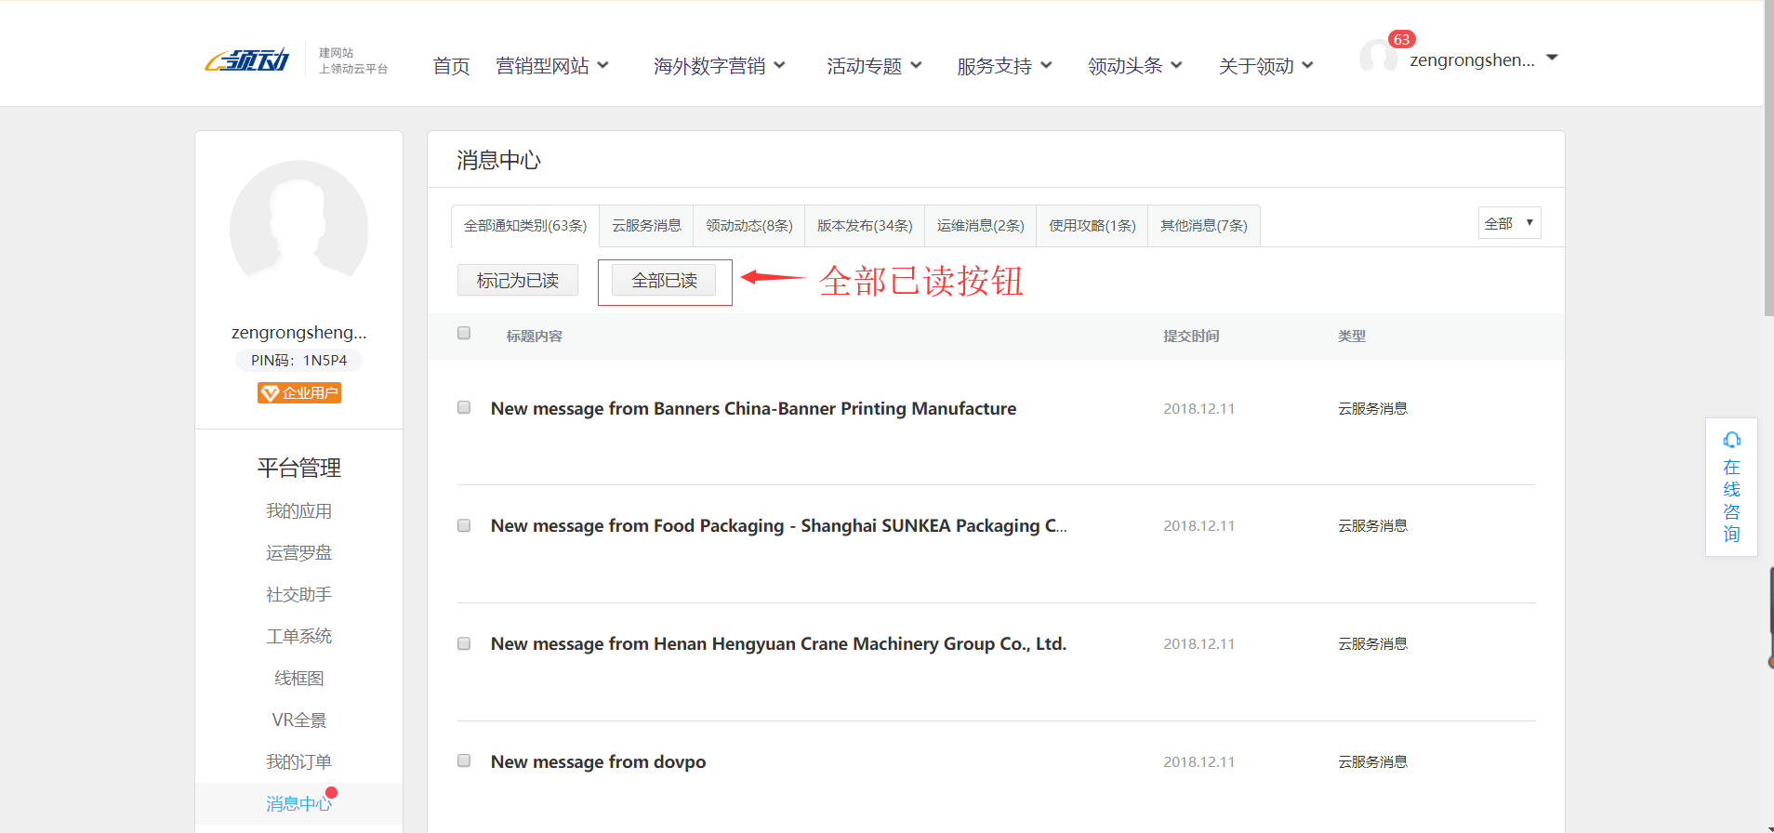Select the checkbox for the dovpo message
1774x833 pixels.
point(464,761)
